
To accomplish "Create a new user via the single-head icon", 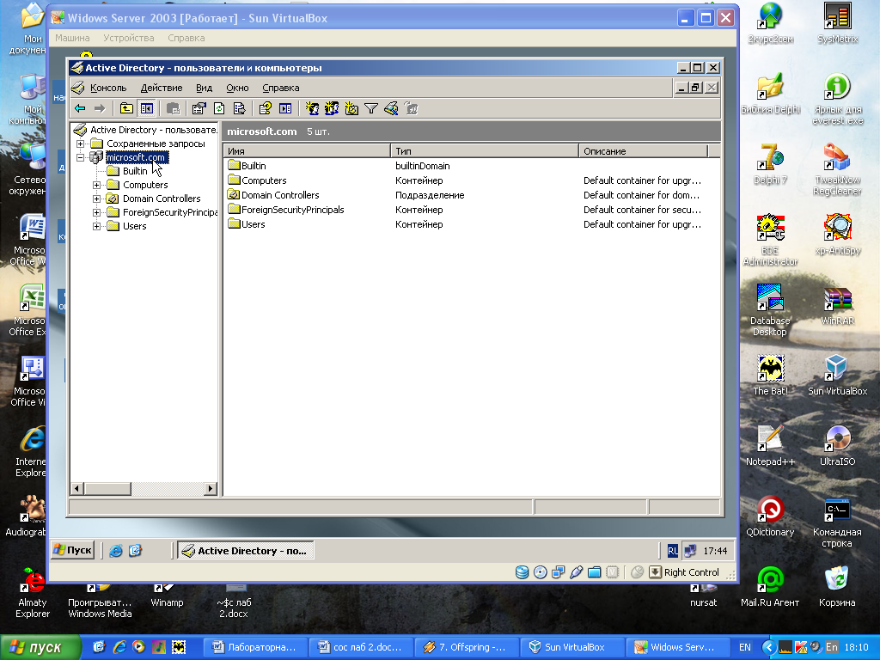I will (311, 109).
